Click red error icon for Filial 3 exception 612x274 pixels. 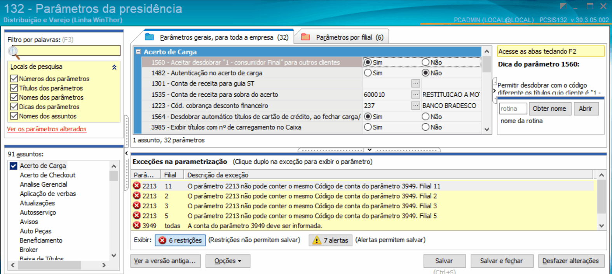tap(137, 206)
